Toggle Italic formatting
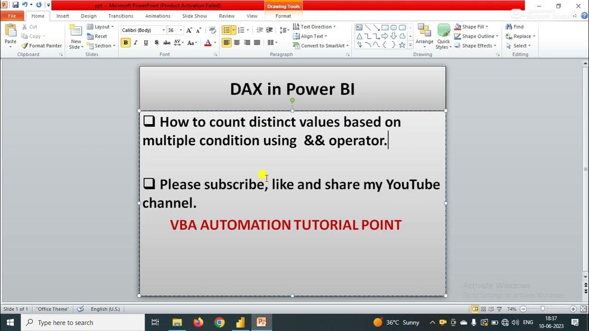Screen dimensions: 589x331 pyautogui.click(x=136, y=43)
